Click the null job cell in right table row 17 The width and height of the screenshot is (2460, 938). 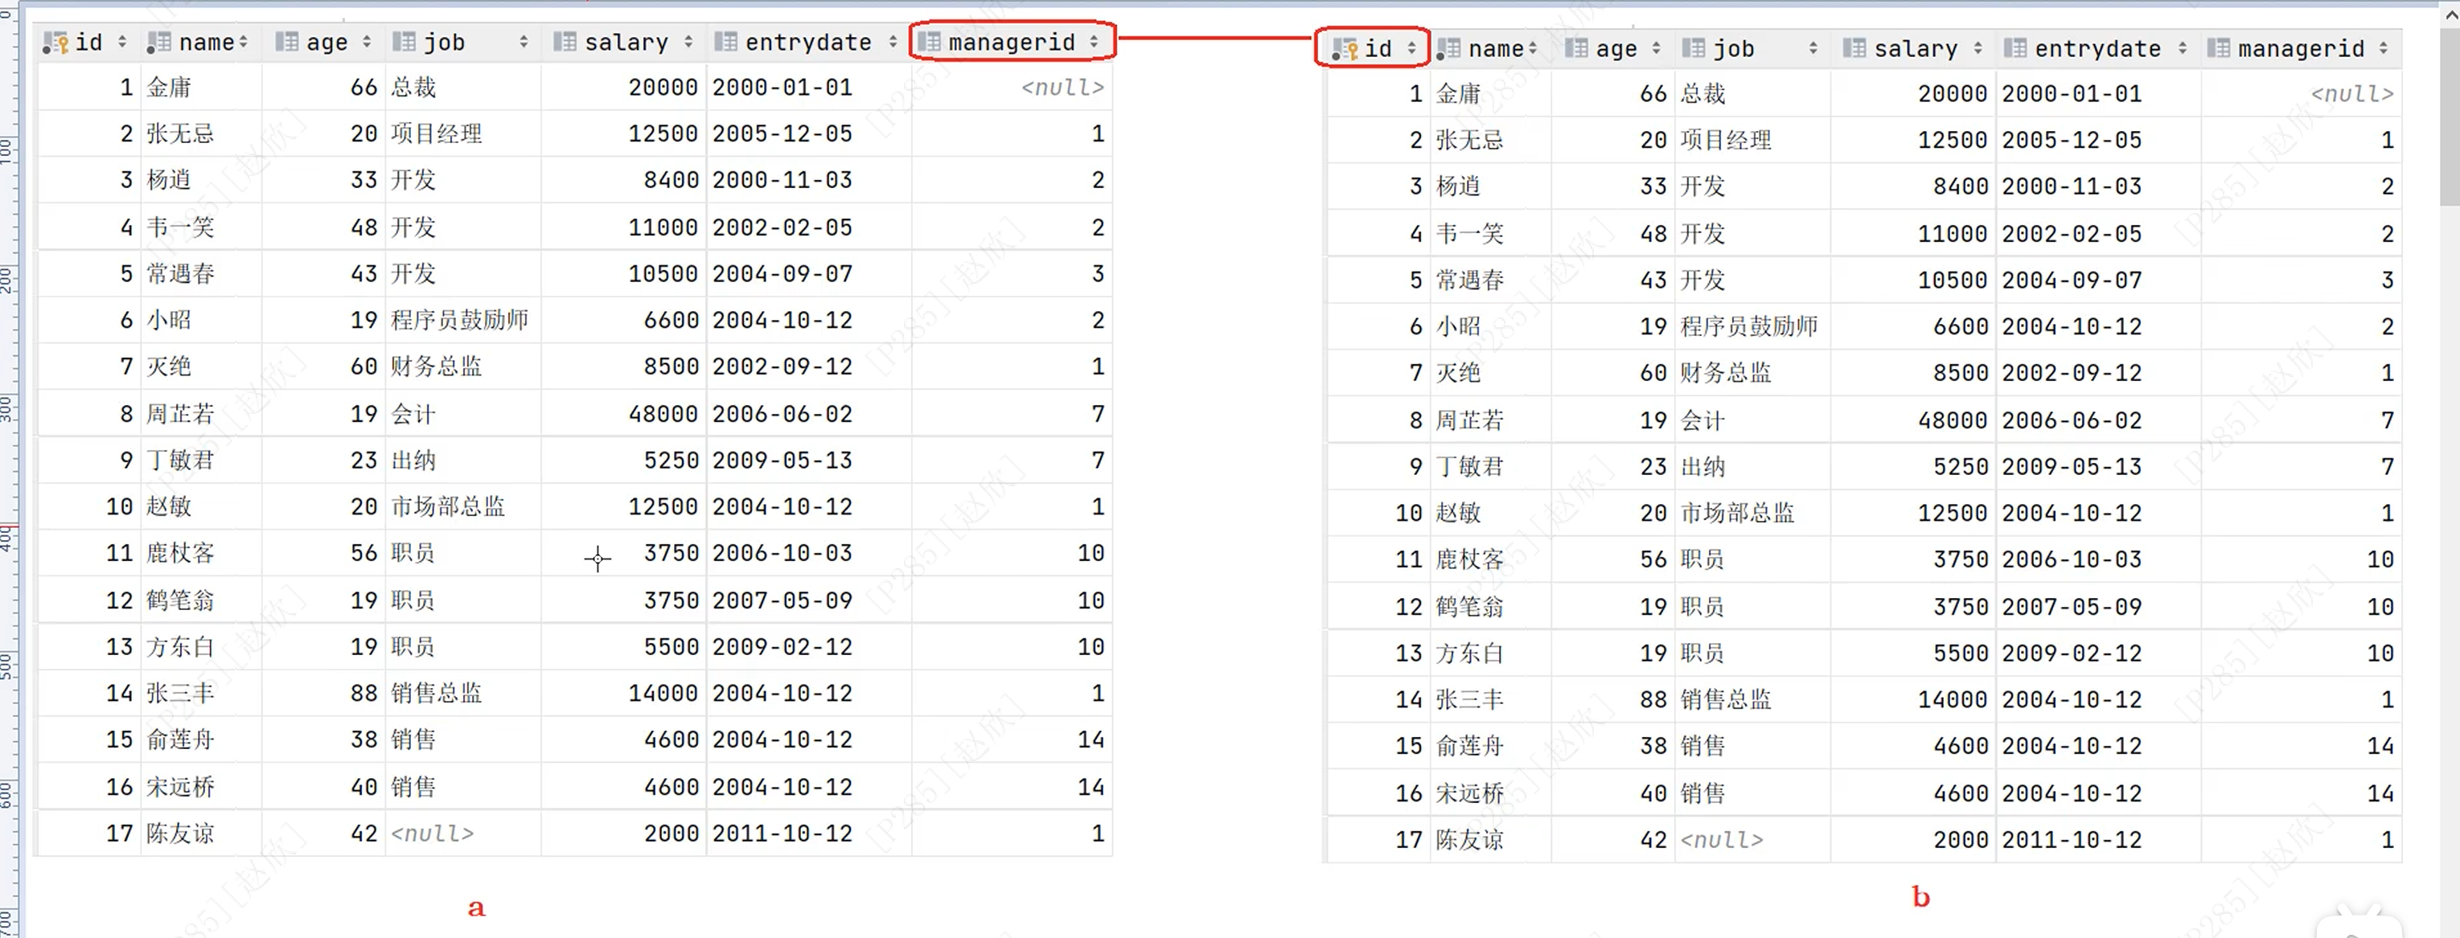coord(1721,841)
